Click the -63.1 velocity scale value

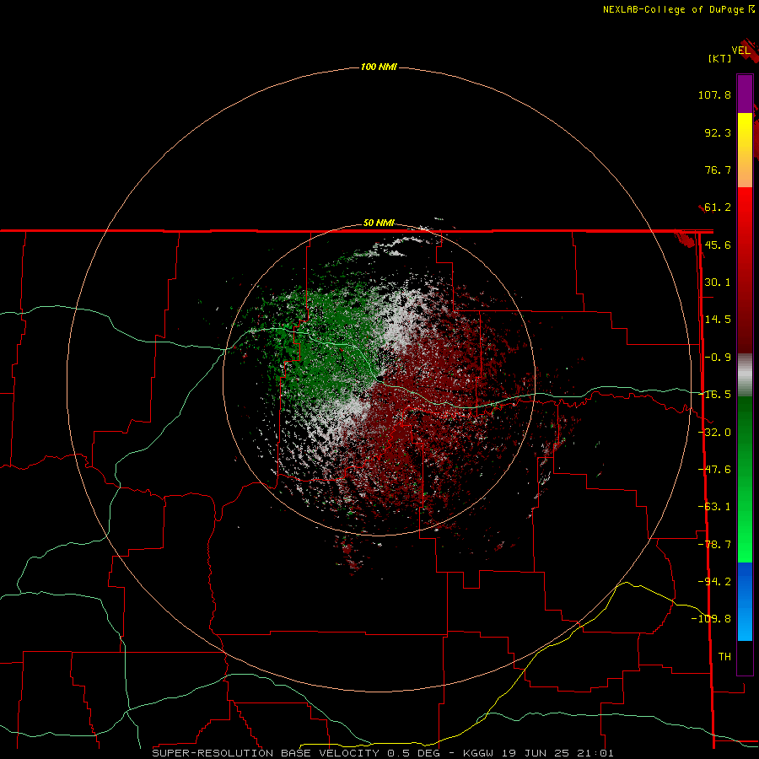[x=714, y=507]
